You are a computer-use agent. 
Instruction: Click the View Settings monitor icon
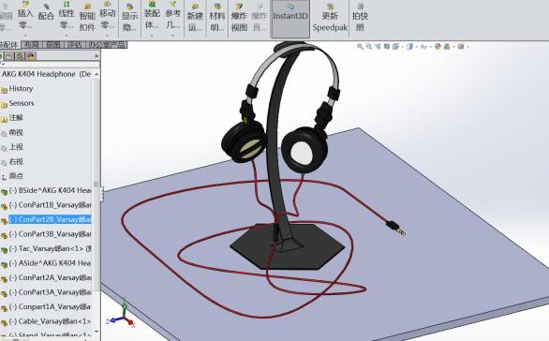coord(461,46)
